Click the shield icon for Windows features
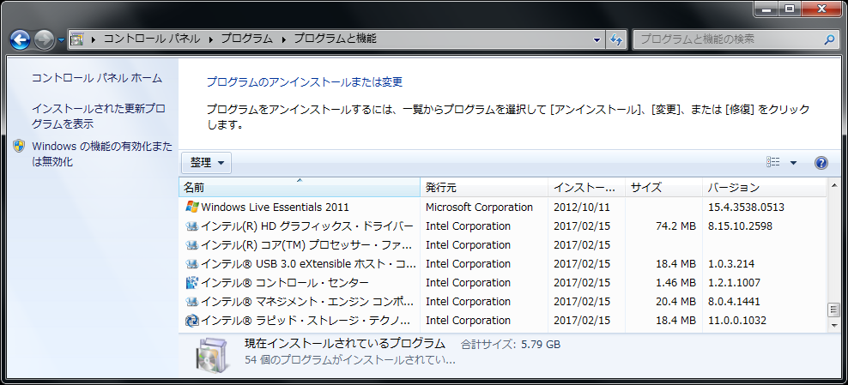This screenshot has width=848, height=385. 19,147
